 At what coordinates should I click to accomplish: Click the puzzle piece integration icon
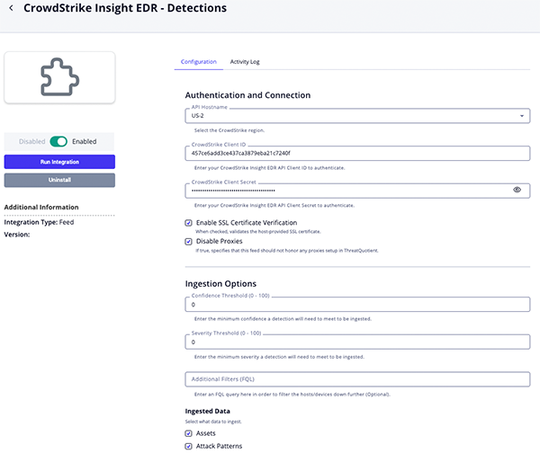click(x=59, y=78)
